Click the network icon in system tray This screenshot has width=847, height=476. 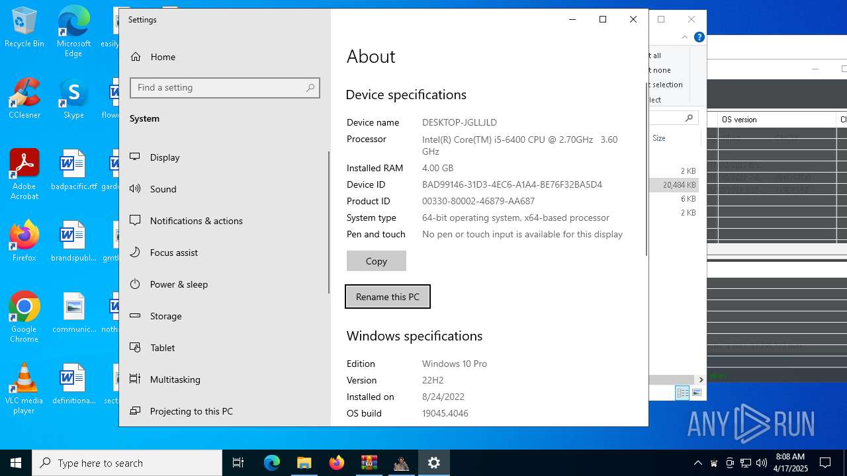point(746,463)
